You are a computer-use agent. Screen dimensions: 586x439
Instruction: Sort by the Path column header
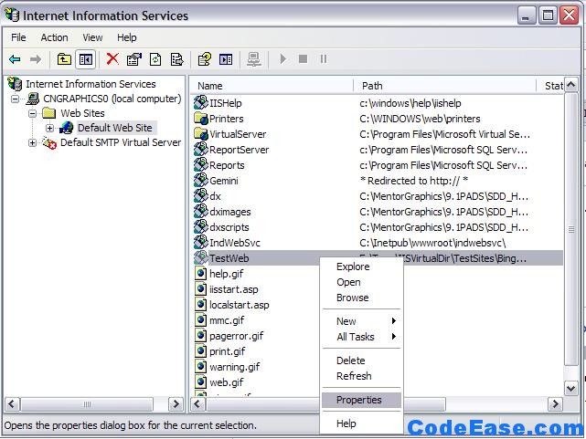click(x=444, y=86)
